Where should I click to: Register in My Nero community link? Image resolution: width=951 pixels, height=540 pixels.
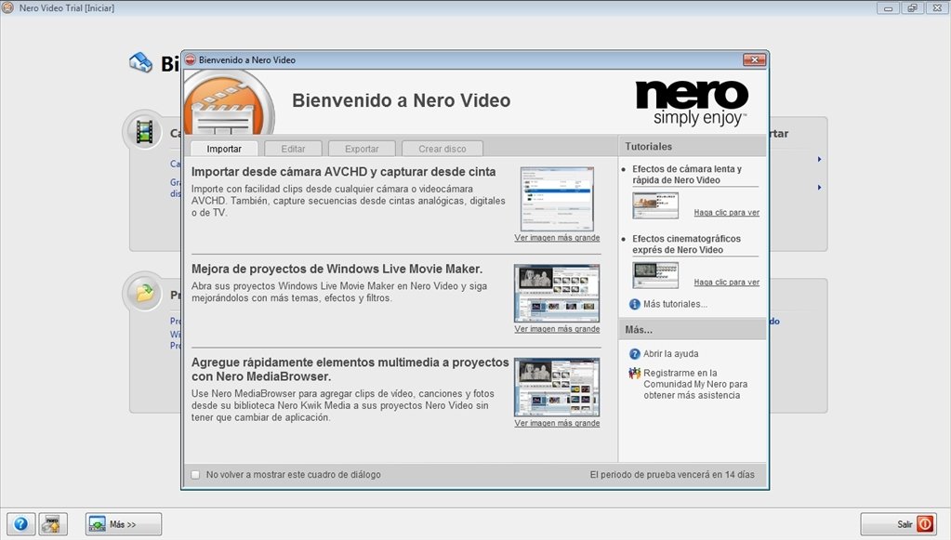695,384
